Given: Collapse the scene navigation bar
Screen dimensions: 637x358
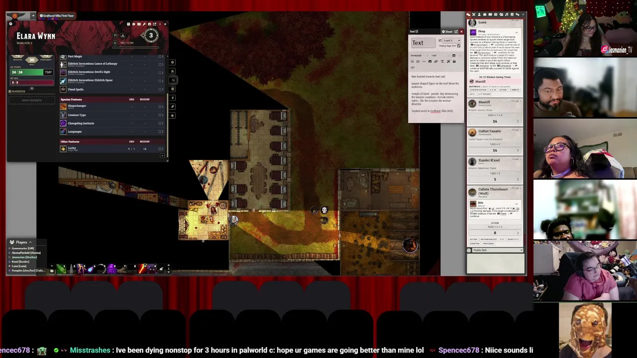Looking at the screenshot, I should pyautogui.click(x=33, y=15).
